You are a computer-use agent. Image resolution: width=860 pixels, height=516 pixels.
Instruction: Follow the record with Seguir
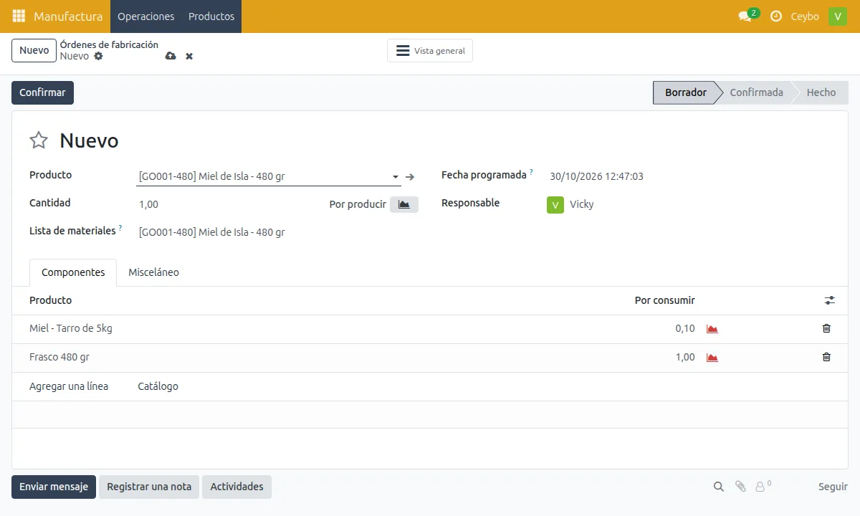[x=833, y=487]
